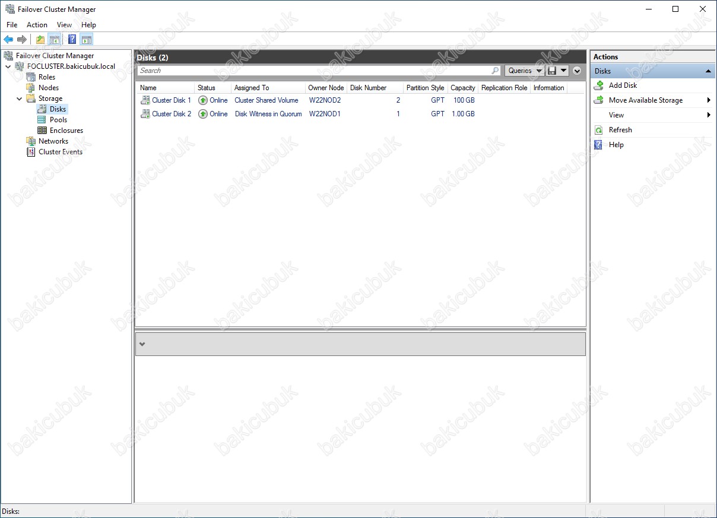This screenshot has width=717, height=518.
Task: Click the FOCLUSTER.bakicubuk.local cluster icon
Action: 20,66
